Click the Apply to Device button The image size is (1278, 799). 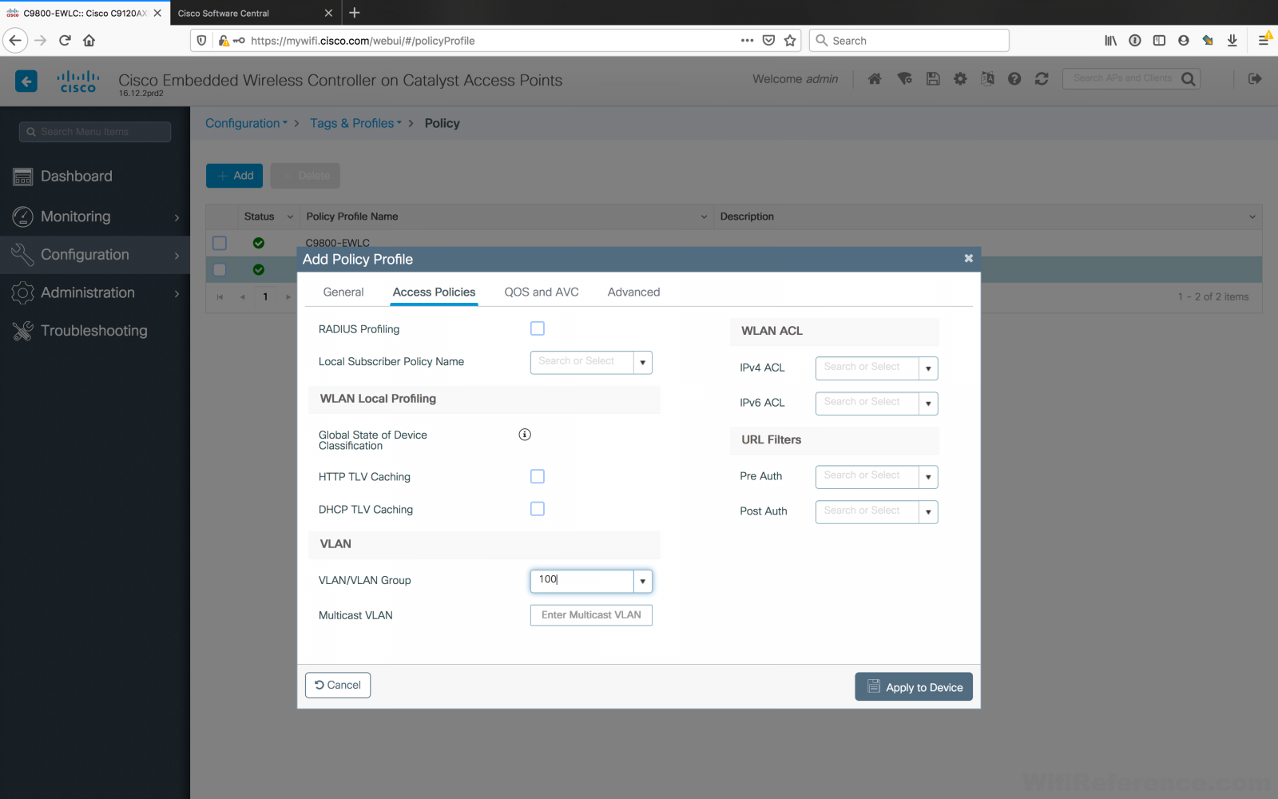914,687
